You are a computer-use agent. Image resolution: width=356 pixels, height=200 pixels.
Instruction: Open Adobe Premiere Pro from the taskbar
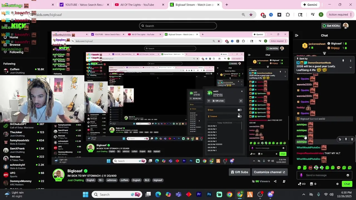click(x=199, y=194)
